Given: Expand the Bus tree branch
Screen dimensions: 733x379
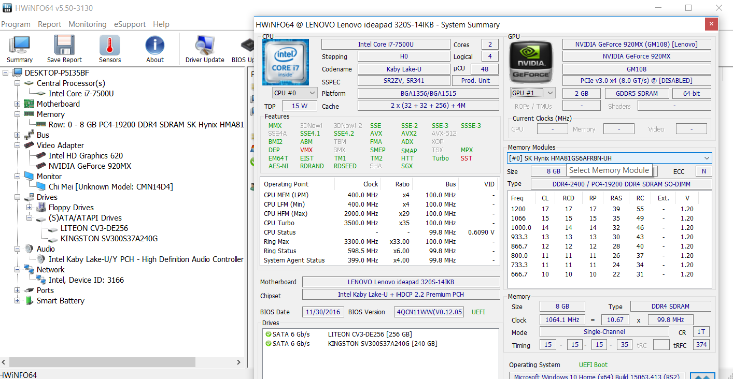Looking at the screenshot, I should [x=17, y=135].
